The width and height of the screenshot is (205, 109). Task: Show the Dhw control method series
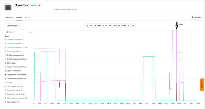tap(14, 86)
